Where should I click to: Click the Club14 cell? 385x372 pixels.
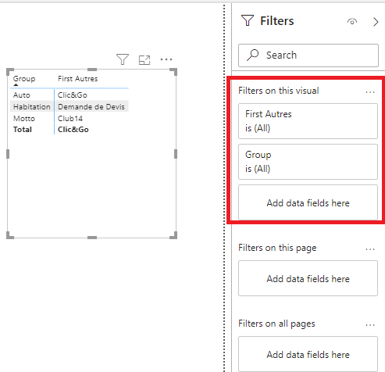point(70,119)
